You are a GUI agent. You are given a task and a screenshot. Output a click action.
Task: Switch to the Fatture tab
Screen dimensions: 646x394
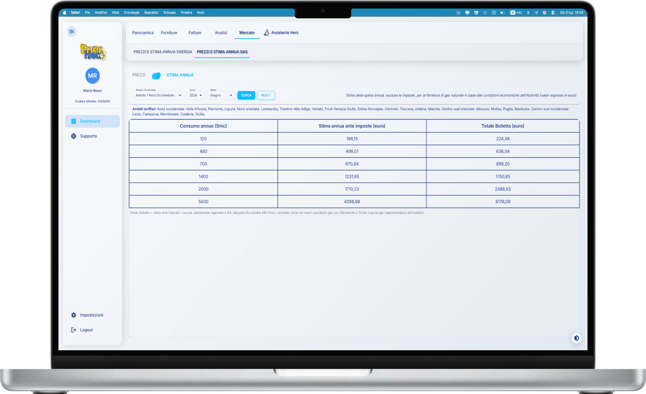tap(195, 33)
